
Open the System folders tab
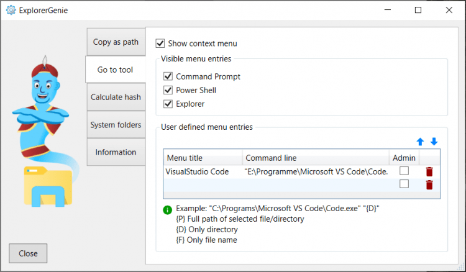click(x=116, y=125)
